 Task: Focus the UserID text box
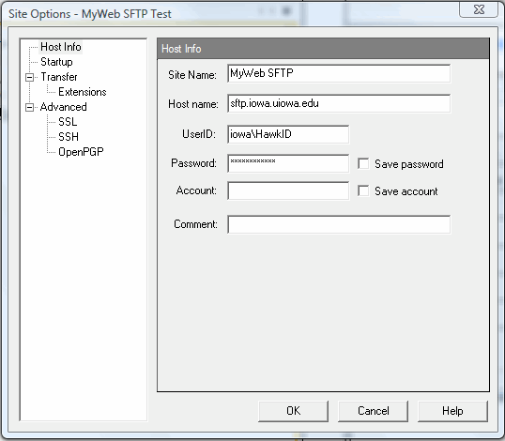tap(288, 134)
